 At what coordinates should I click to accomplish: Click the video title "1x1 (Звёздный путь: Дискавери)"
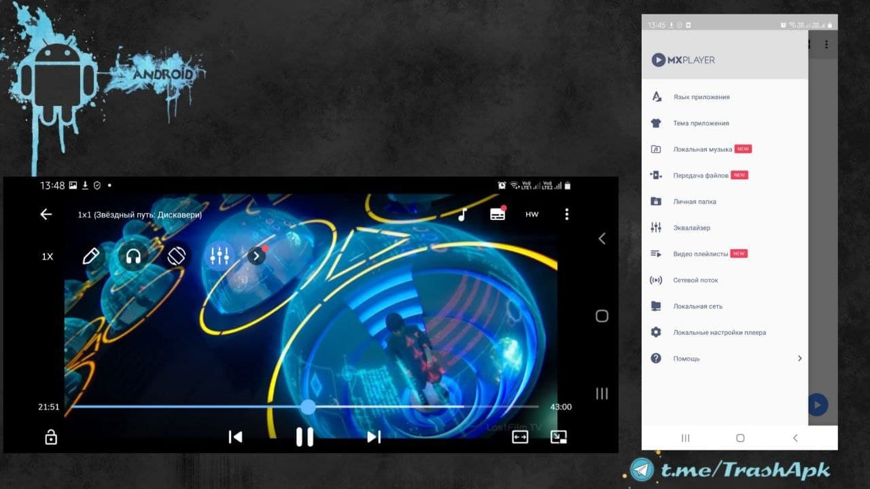(140, 215)
